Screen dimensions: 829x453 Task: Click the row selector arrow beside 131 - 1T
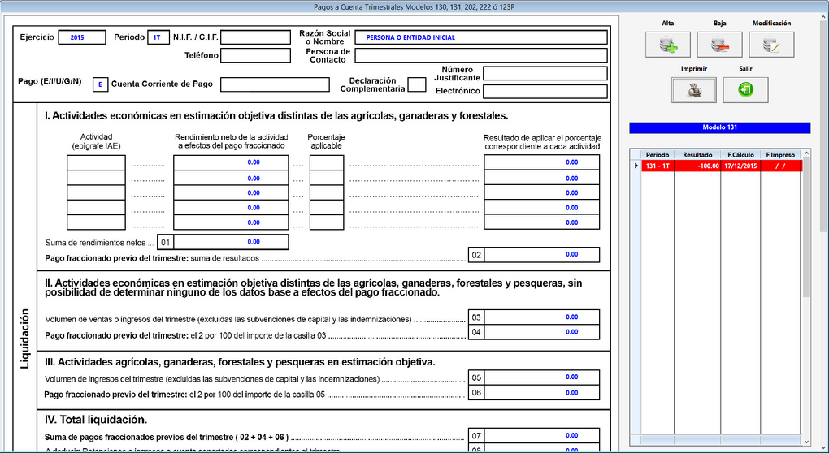(636, 166)
